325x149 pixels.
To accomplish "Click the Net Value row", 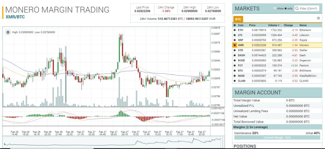I will click(277, 117).
